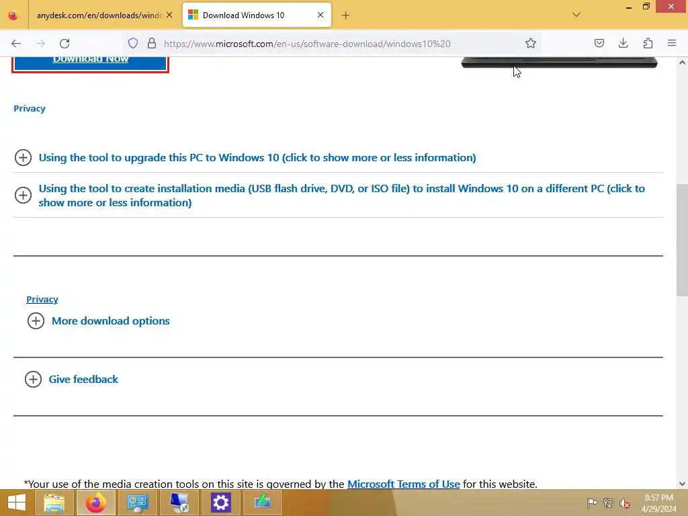The width and height of the screenshot is (688, 516).
Task: Open Microsoft Terms of Use link
Action: click(404, 484)
